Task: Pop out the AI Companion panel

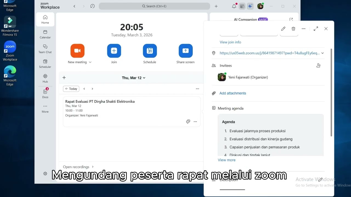Action: [x=291, y=19]
